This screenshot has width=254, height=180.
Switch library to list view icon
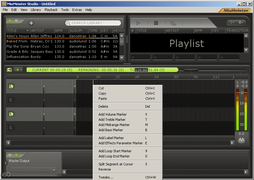10,21
